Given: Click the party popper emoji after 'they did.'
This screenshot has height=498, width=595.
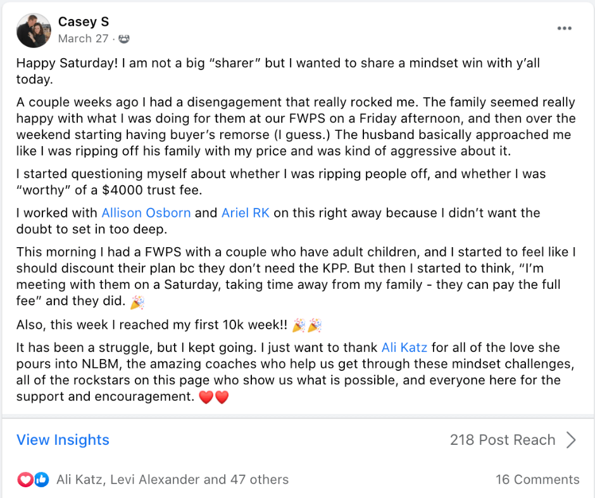Looking at the screenshot, I should 137,302.
